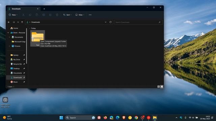216x121 pixels.
Task: Click the pin icon next to Music
Action: [x=24, y=82]
